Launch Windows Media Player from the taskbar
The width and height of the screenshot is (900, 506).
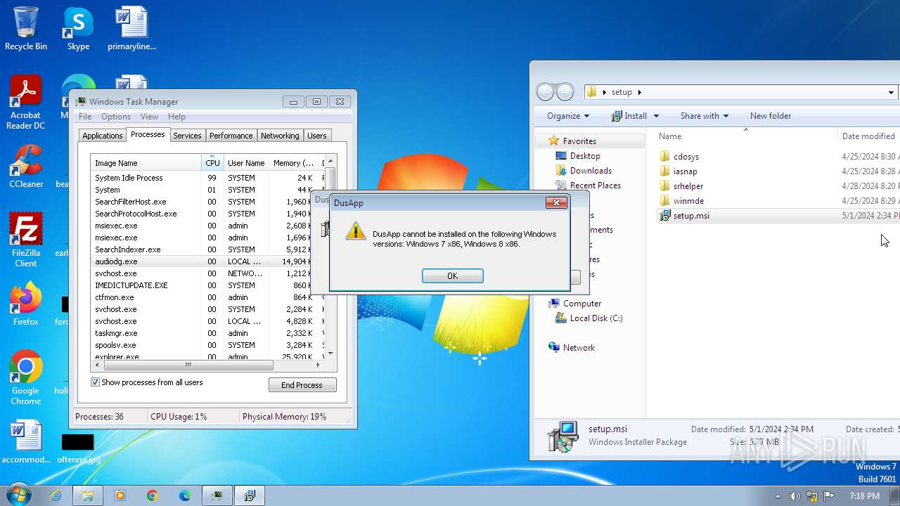(120, 495)
